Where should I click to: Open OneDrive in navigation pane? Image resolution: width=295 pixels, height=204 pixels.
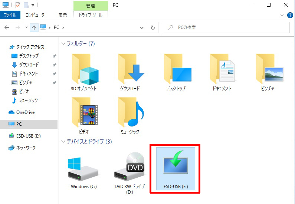25,112
